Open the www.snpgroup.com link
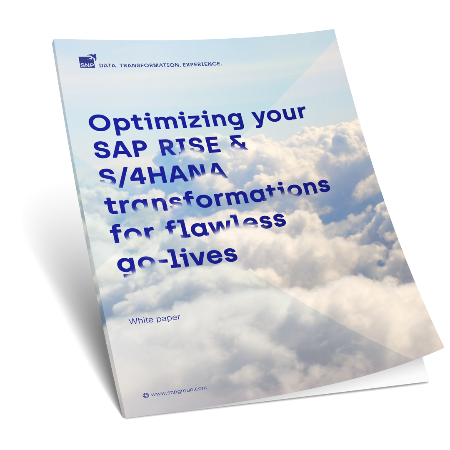The width and height of the screenshot is (450, 450). [179, 391]
